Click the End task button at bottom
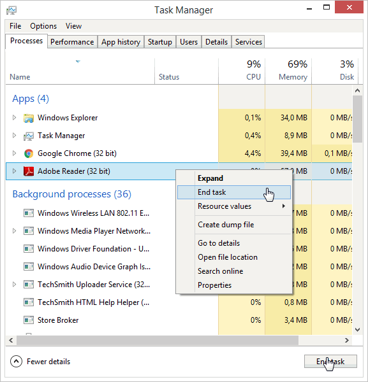 point(330,361)
